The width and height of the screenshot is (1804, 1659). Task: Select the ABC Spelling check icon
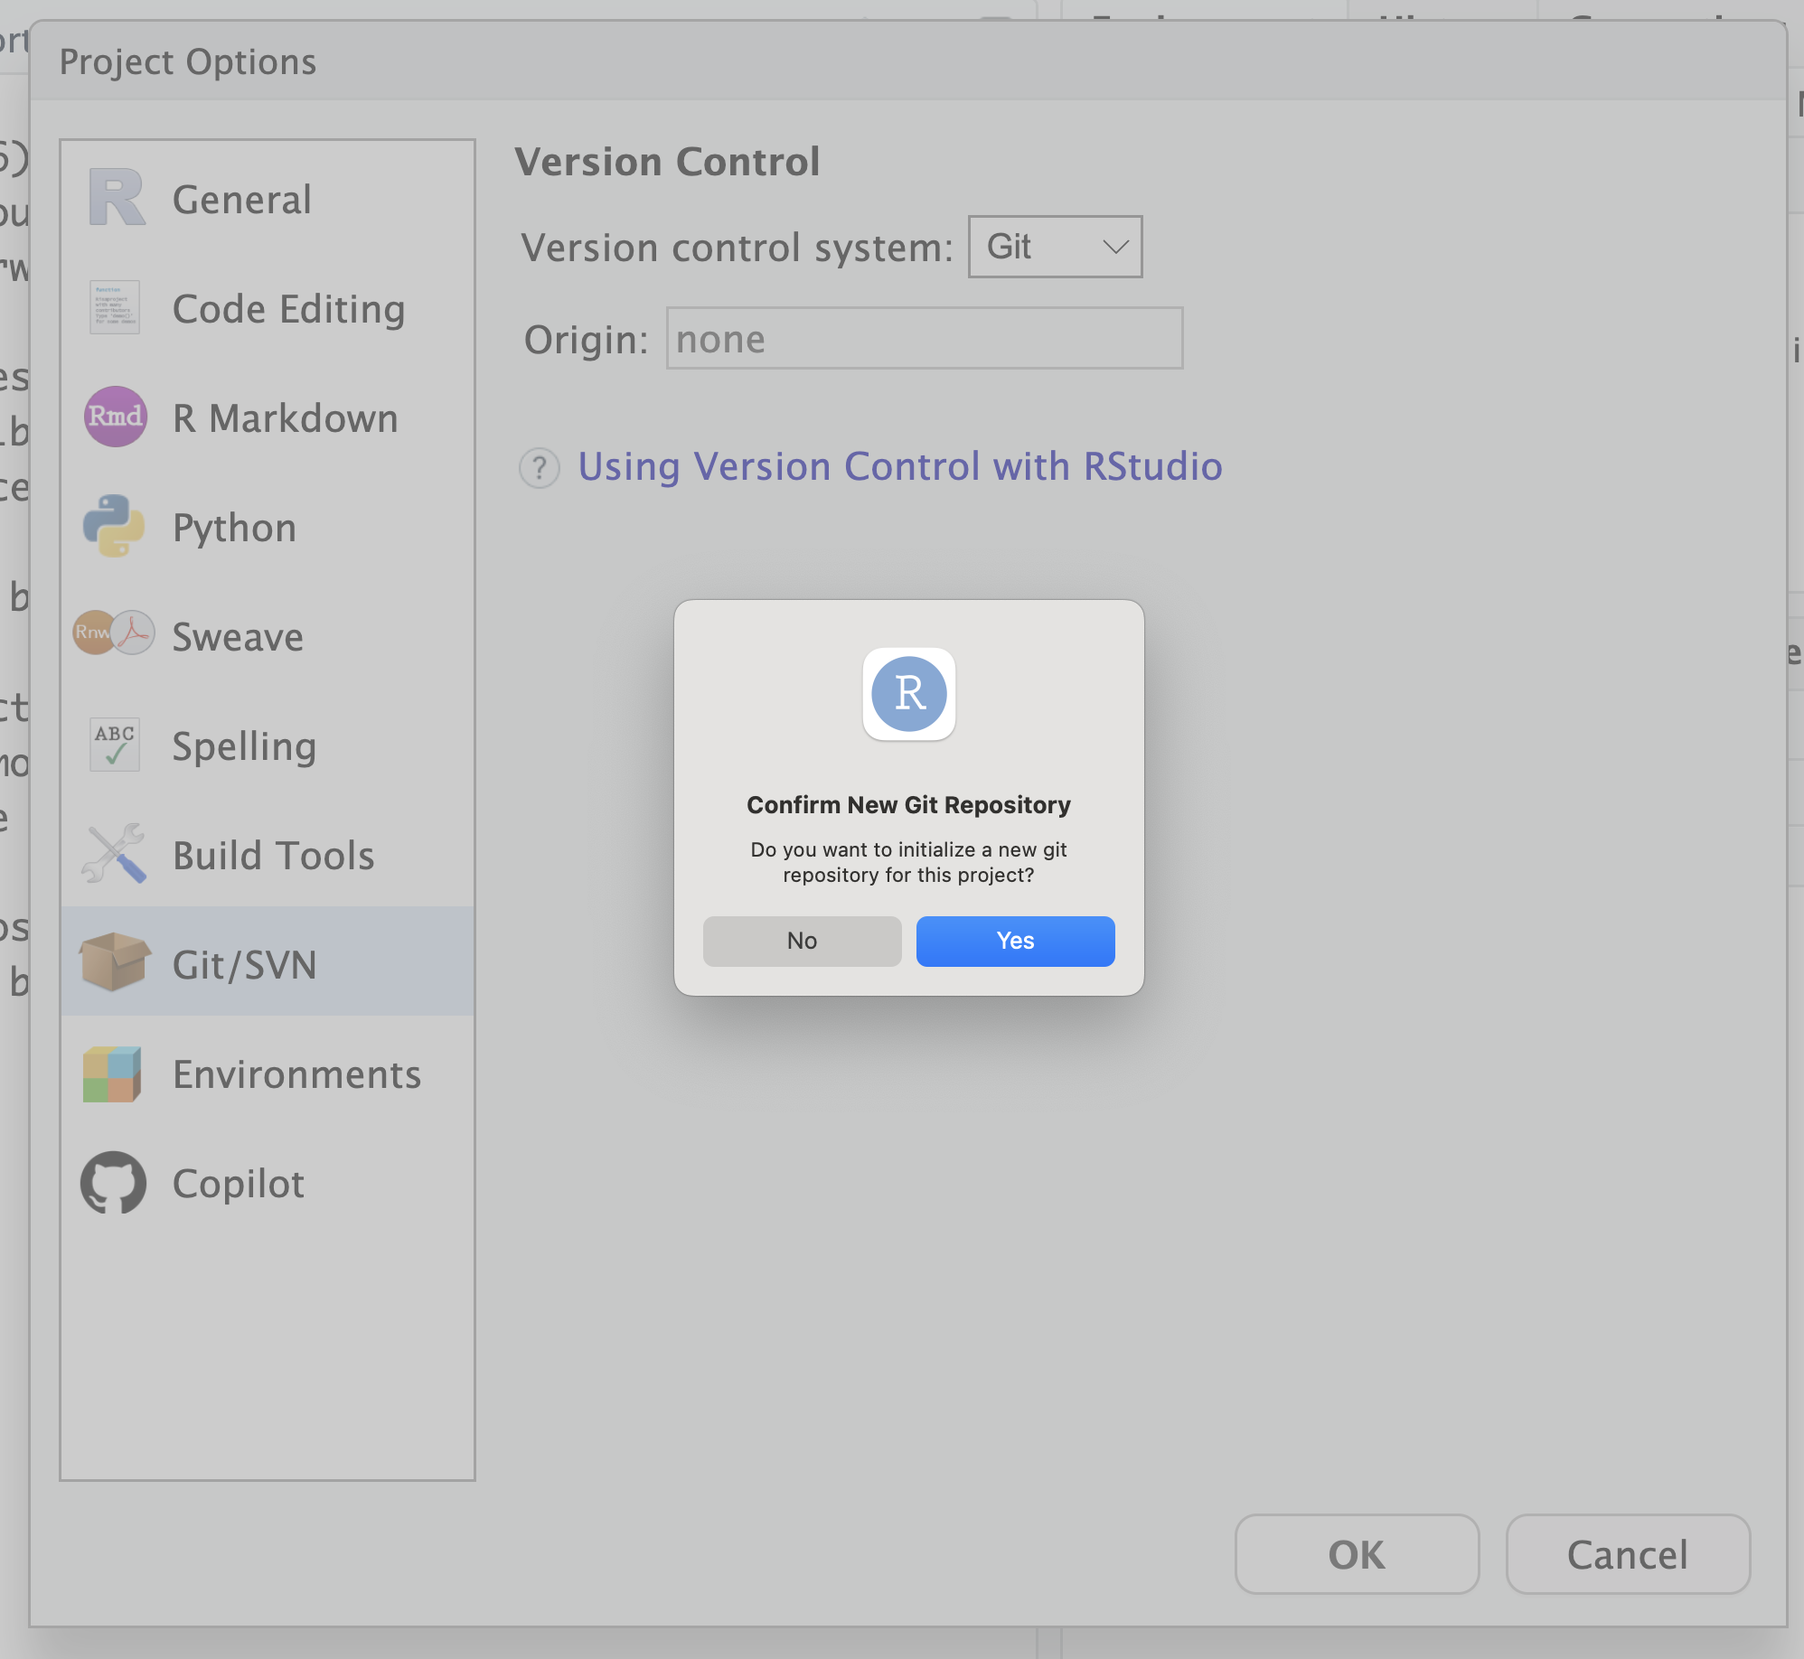click(115, 744)
